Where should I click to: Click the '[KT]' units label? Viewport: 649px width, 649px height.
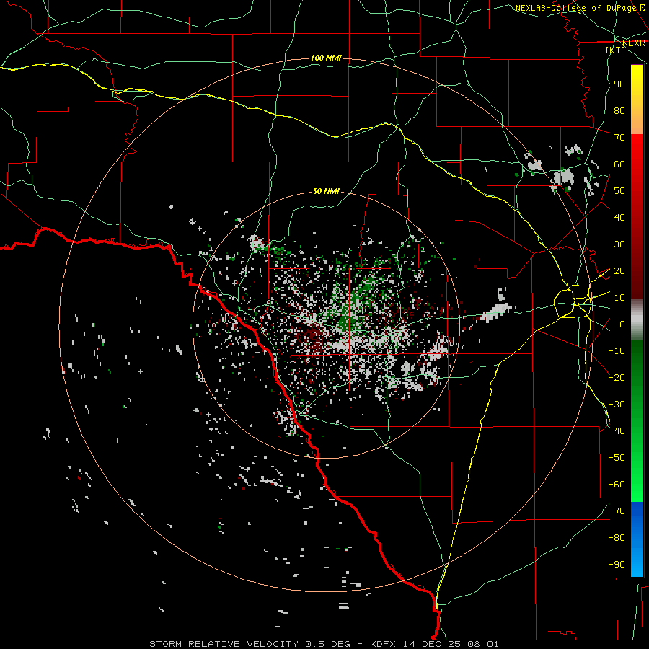616,50
